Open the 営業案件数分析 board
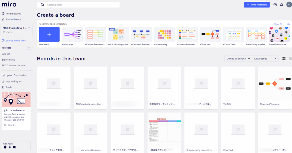 [164, 133]
